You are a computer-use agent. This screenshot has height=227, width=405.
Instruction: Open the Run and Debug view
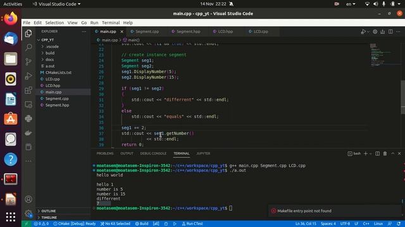pos(28,76)
